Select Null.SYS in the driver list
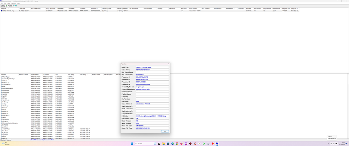The image size is (349, 146). (x=5, y=94)
